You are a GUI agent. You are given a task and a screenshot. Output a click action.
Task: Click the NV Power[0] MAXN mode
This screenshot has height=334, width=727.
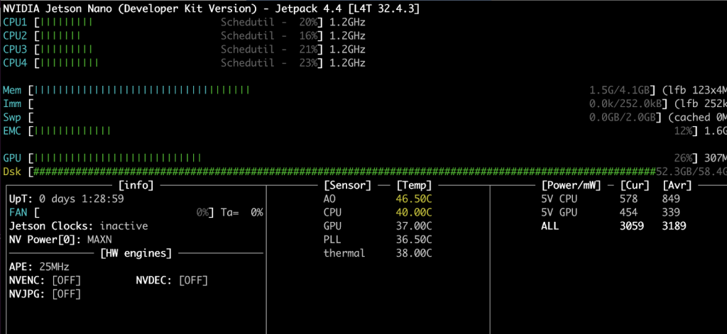60,240
